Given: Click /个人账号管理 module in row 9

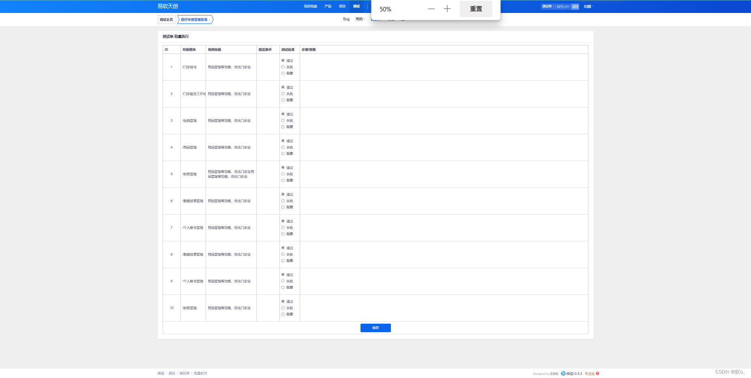Looking at the screenshot, I should [193, 281].
